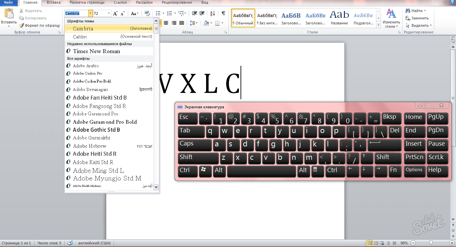Click the Paste (Вставить) icon
456x247 pixels.
pyautogui.click(x=9, y=14)
